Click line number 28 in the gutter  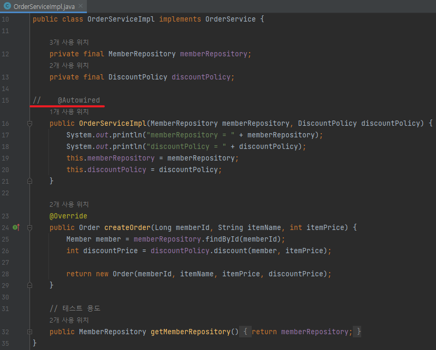point(6,274)
